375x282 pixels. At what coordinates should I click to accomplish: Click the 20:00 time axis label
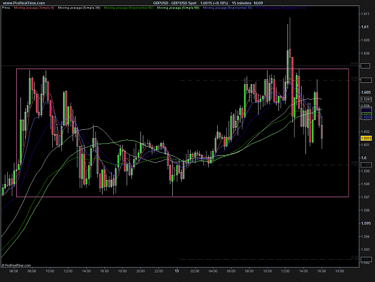click(x=140, y=271)
